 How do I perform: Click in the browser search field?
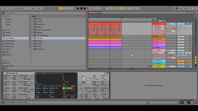(45, 13)
